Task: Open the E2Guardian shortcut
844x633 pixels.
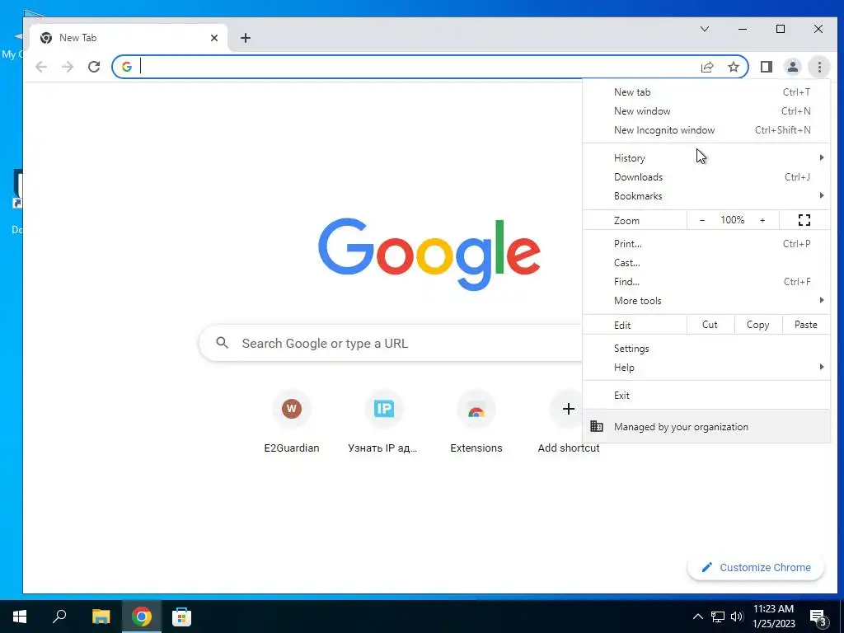Action: click(x=292, y=421)
